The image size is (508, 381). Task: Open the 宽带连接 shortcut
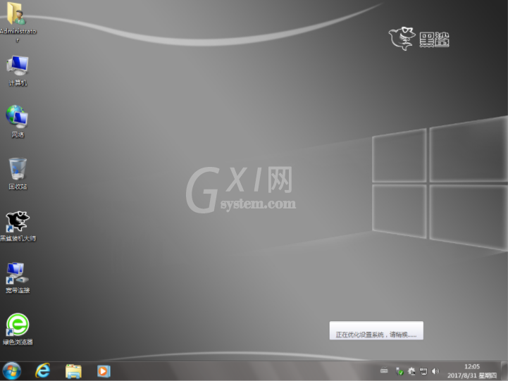[x=18, y=277]
